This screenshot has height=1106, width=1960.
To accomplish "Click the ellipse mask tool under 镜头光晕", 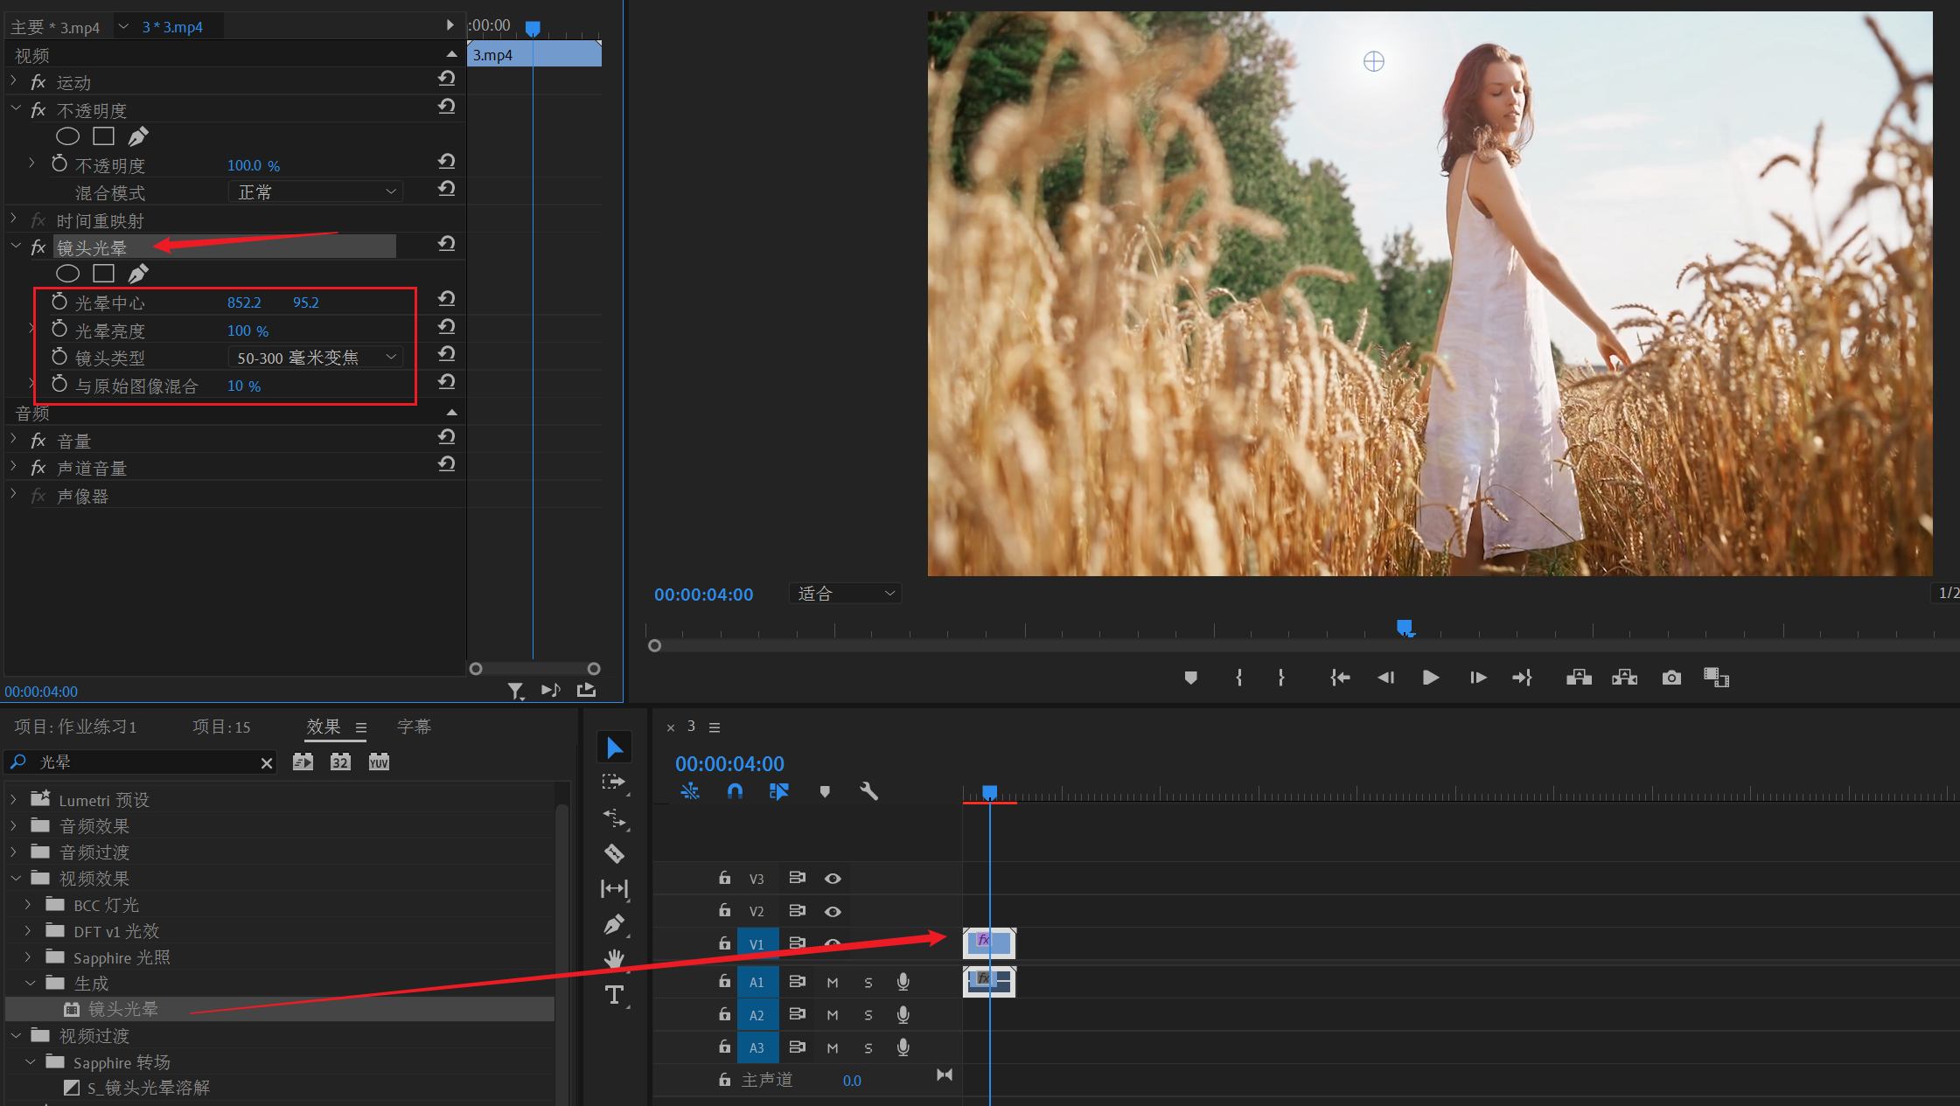I will click(x=67, y=274).
